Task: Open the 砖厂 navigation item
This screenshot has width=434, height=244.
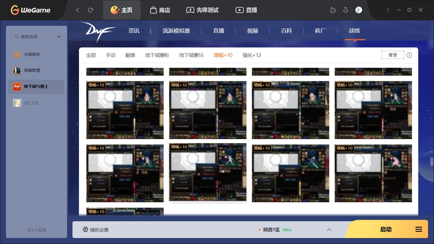Action: [321, 31]
